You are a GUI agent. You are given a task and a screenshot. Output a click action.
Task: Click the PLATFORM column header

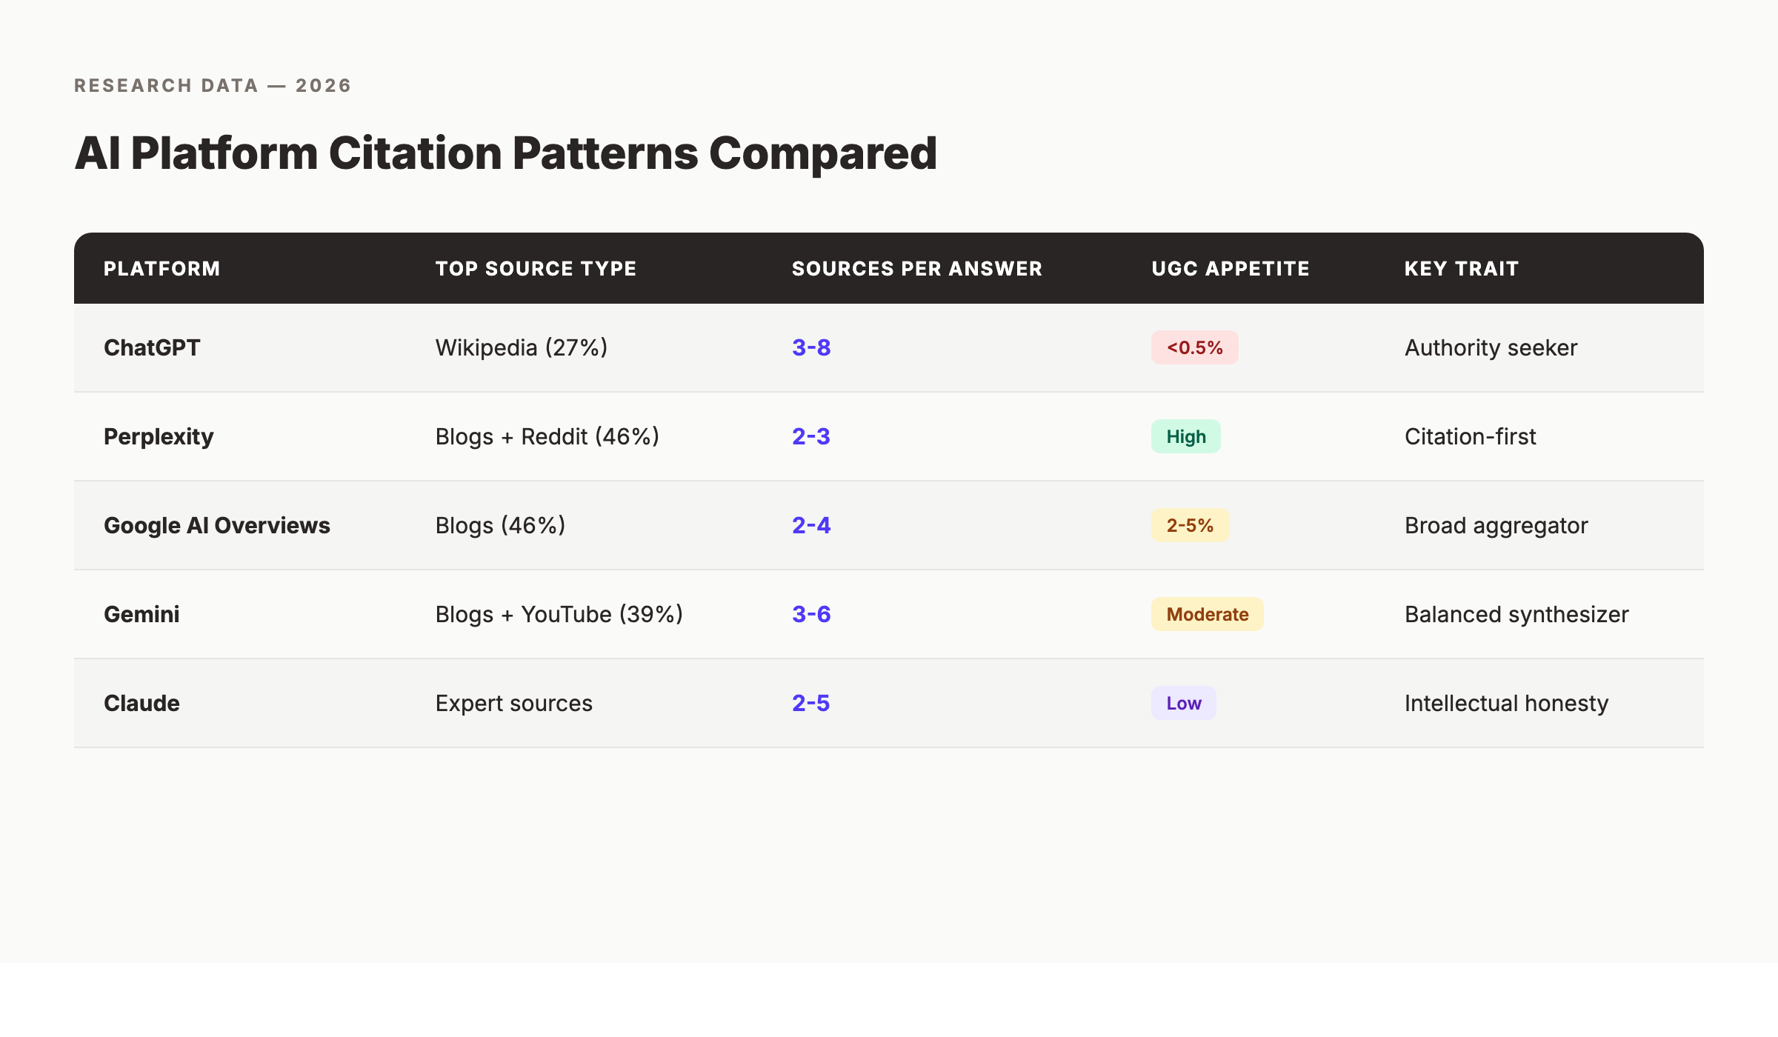(162, 268)
